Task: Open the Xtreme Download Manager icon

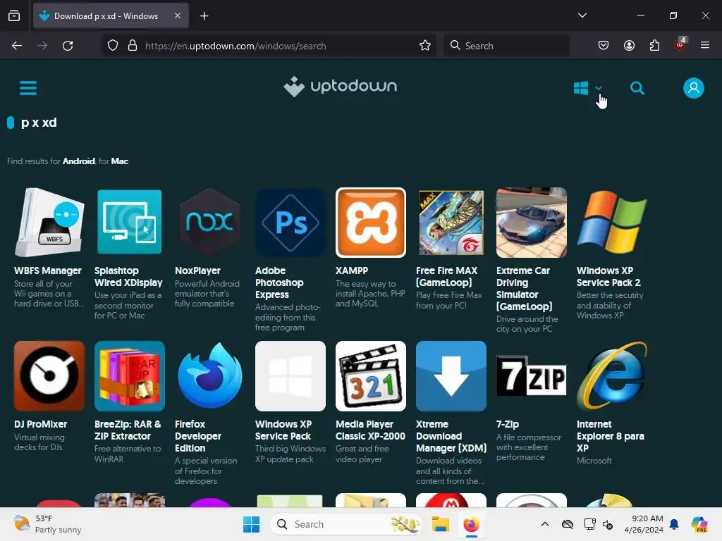Action: coord(451,376)
